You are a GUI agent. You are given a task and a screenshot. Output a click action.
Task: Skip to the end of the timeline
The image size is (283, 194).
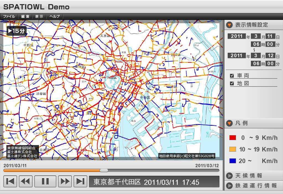[80, 181]
